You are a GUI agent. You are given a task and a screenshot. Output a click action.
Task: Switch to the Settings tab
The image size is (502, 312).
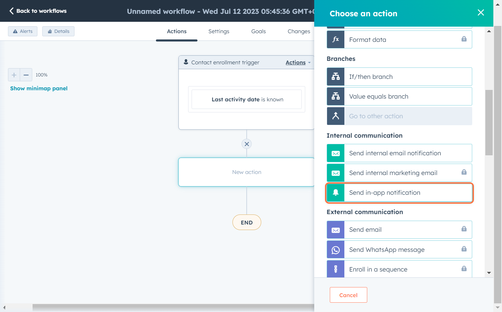tap(219, 31)
